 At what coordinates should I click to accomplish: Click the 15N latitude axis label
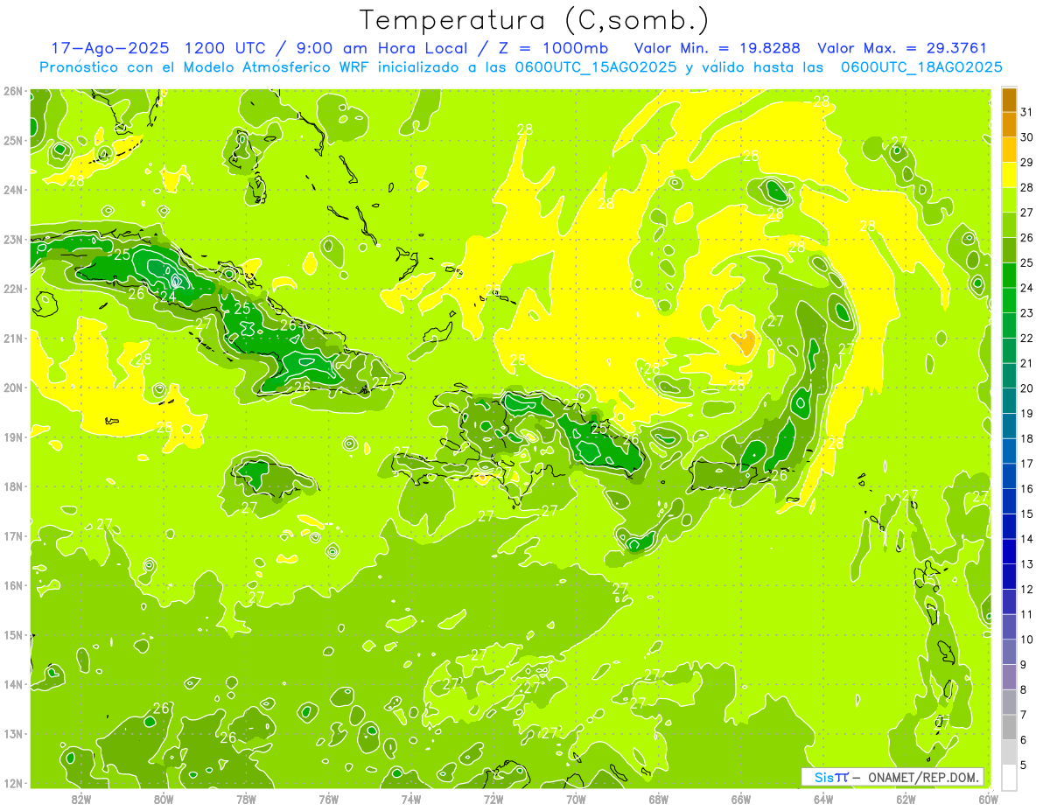click(x=13, y=634)
